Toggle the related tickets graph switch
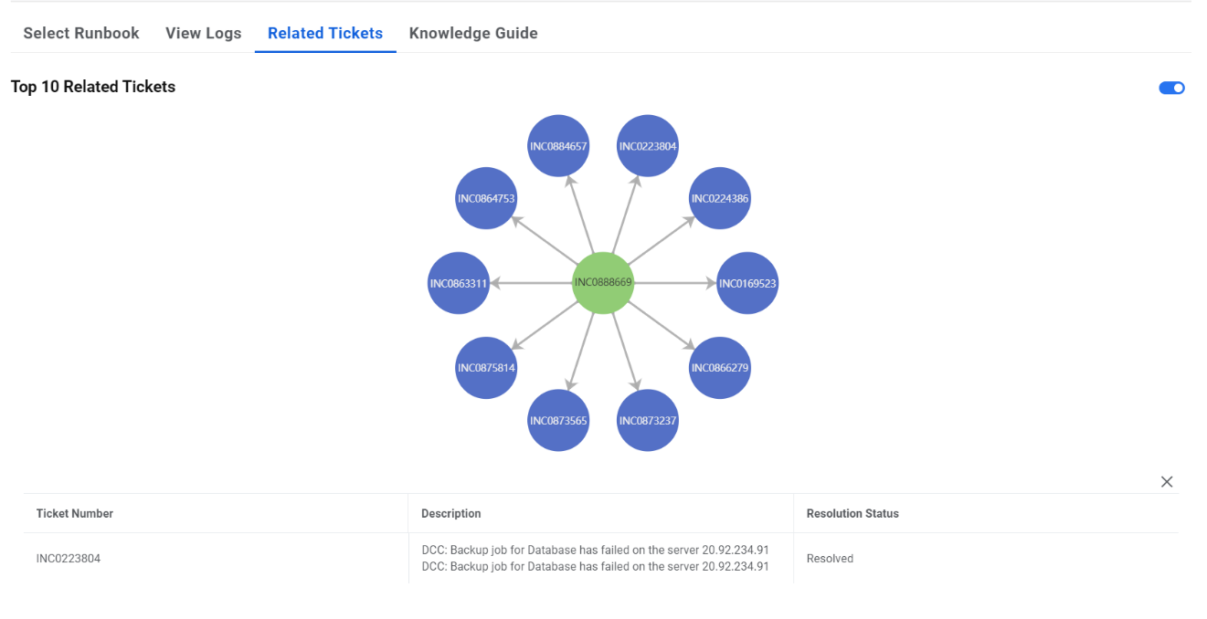 (x=1171, y=88)
